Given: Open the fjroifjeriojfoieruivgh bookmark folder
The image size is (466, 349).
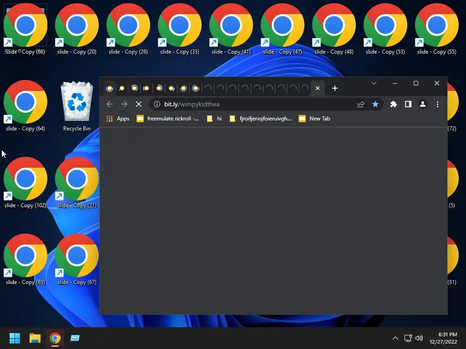Looking at the screenshot, I should pos(260,119).
